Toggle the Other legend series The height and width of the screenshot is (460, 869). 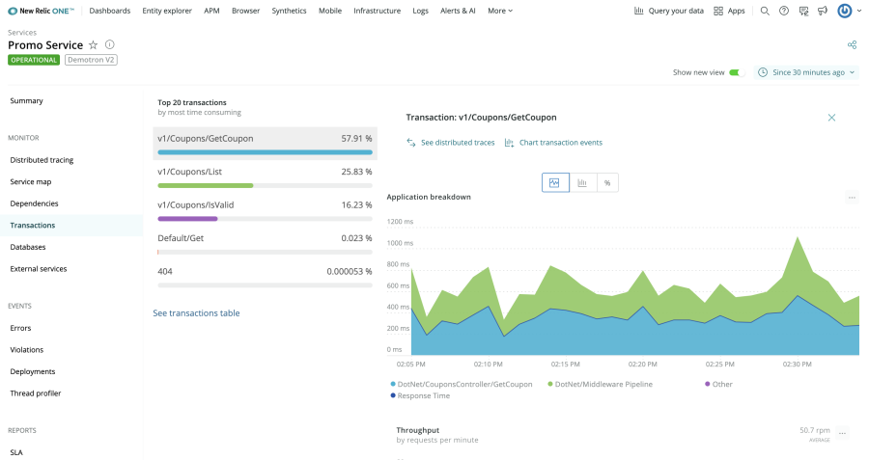coord(718,384)
